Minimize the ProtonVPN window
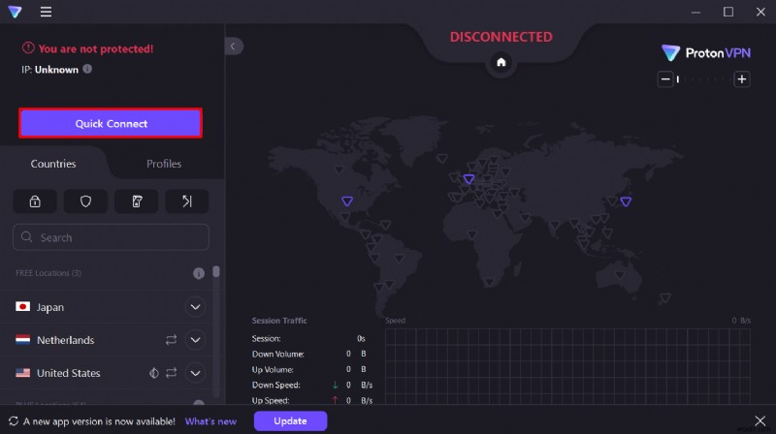Image resolution: width=776 pixels, height=434 pixels. point(695,12)
